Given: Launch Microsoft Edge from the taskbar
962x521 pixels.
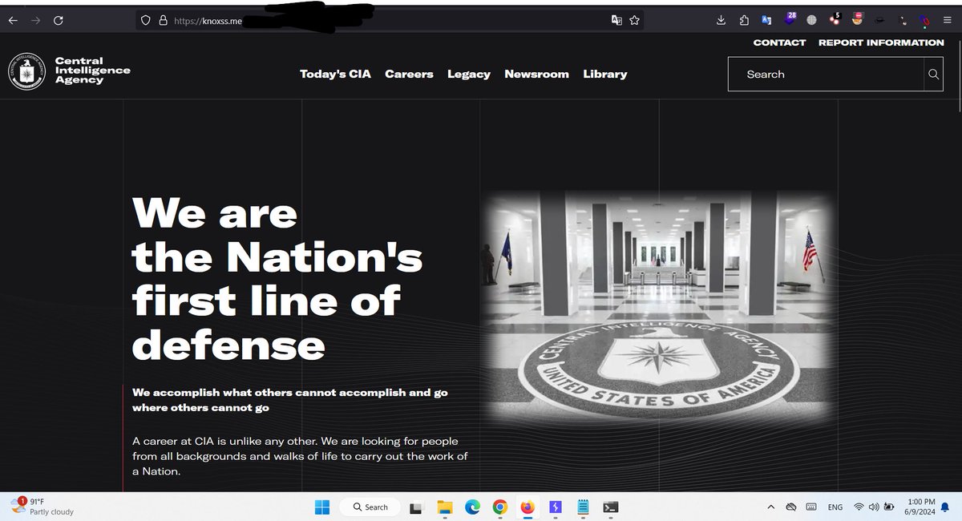Looking at the screenshot, I should 472,507.
